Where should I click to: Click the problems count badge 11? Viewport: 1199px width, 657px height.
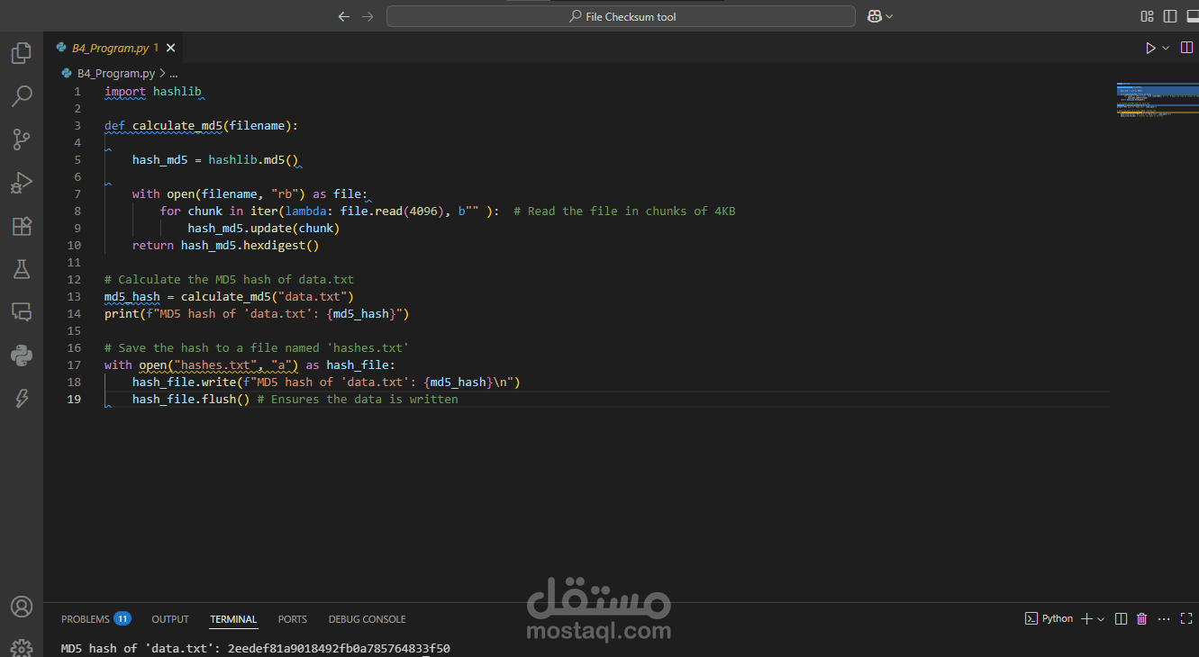tap(123, 619)
